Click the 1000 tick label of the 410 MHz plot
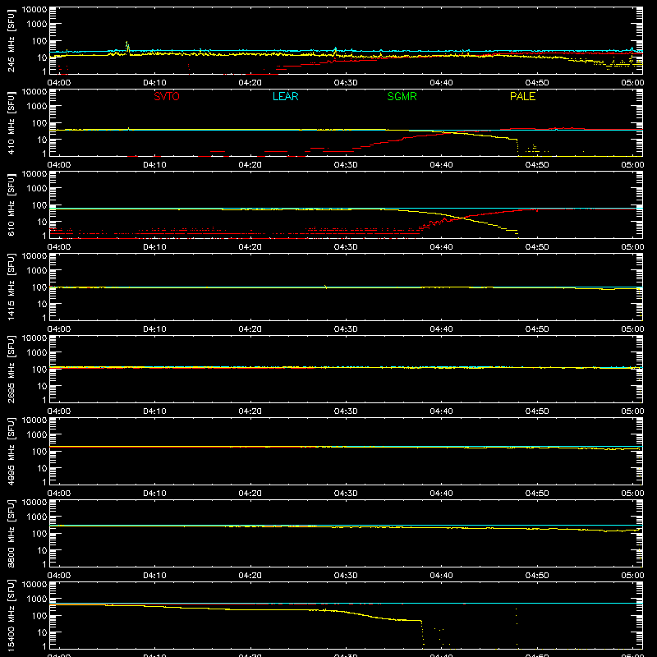This screenshot has height=657, width=657. pyautogui.click(x=37, y=106)
